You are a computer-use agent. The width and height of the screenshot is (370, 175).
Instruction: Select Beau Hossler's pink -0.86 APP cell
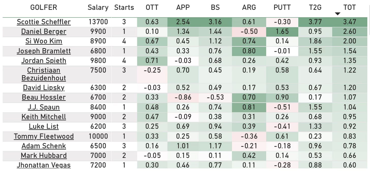click(183, 97)
